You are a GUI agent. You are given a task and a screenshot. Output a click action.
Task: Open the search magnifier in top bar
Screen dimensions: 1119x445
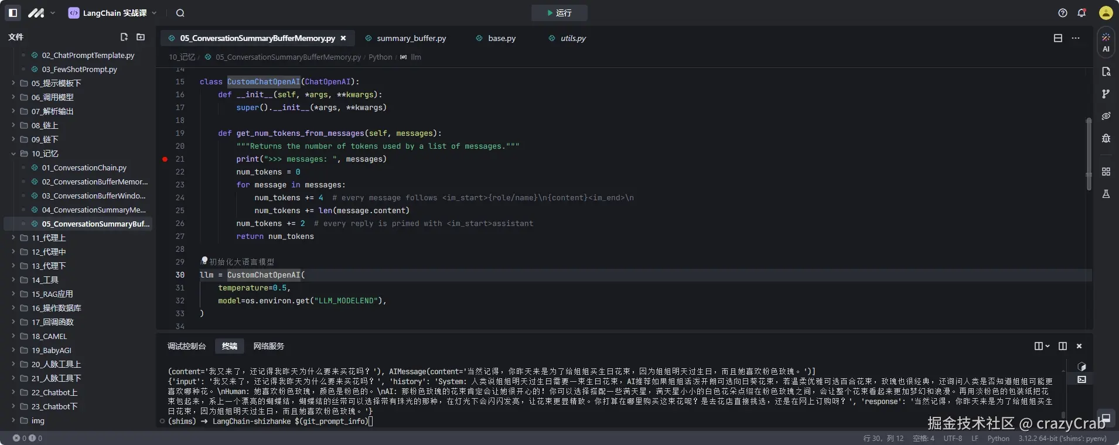180,13
